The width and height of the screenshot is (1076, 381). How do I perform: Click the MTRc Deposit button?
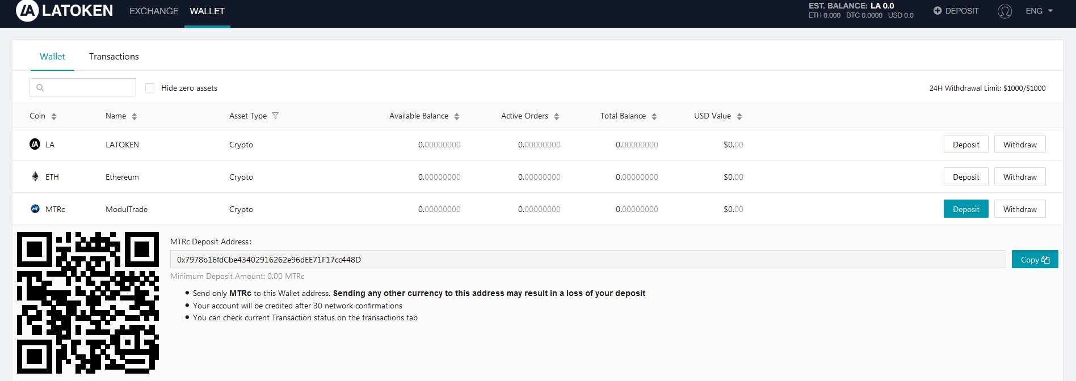point(966,209)
